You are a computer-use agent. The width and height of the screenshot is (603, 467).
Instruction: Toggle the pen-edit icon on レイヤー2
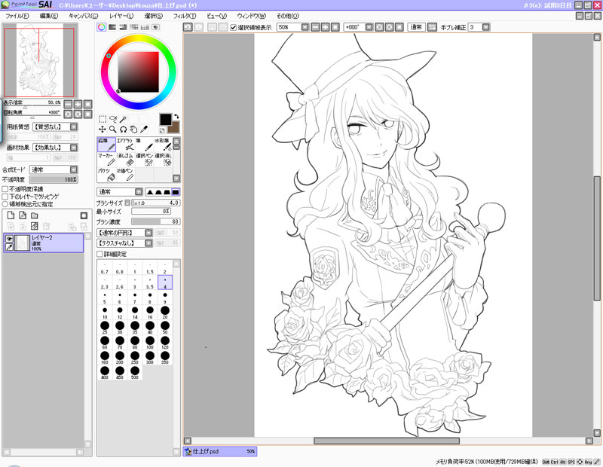click(9, 247)
